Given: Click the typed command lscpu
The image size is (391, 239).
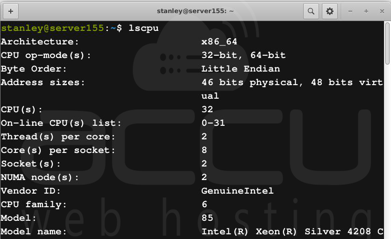Looking at the screenshot, I should pos(143,28).
